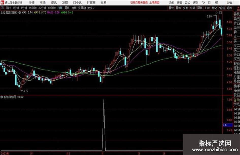
Task: Click the 股标指标网 sub-indicator label
Action: click(10, 97)
